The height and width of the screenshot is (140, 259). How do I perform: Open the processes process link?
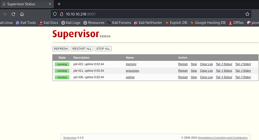pos(132,71)
